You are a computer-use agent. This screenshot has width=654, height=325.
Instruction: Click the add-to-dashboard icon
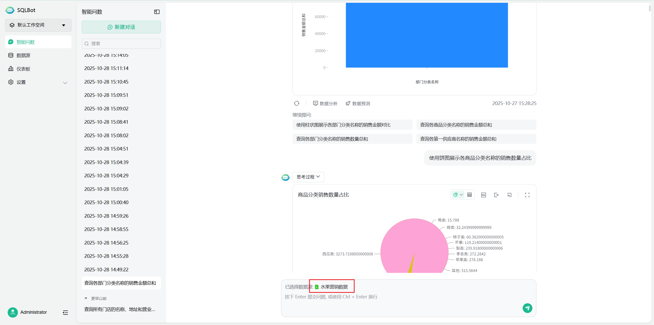click(509, 195)
